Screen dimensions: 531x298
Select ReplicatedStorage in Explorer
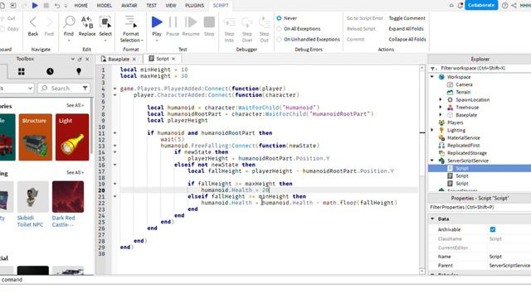466,153
